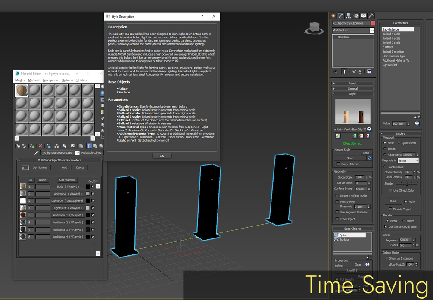Open the Material menu
This screenshot has width=433, height=300.
pos(34,80)
